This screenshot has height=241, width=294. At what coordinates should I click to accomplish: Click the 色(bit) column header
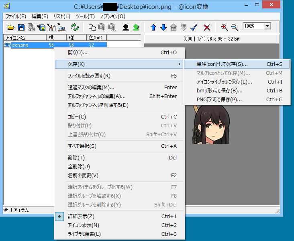[x=96, y=37]
